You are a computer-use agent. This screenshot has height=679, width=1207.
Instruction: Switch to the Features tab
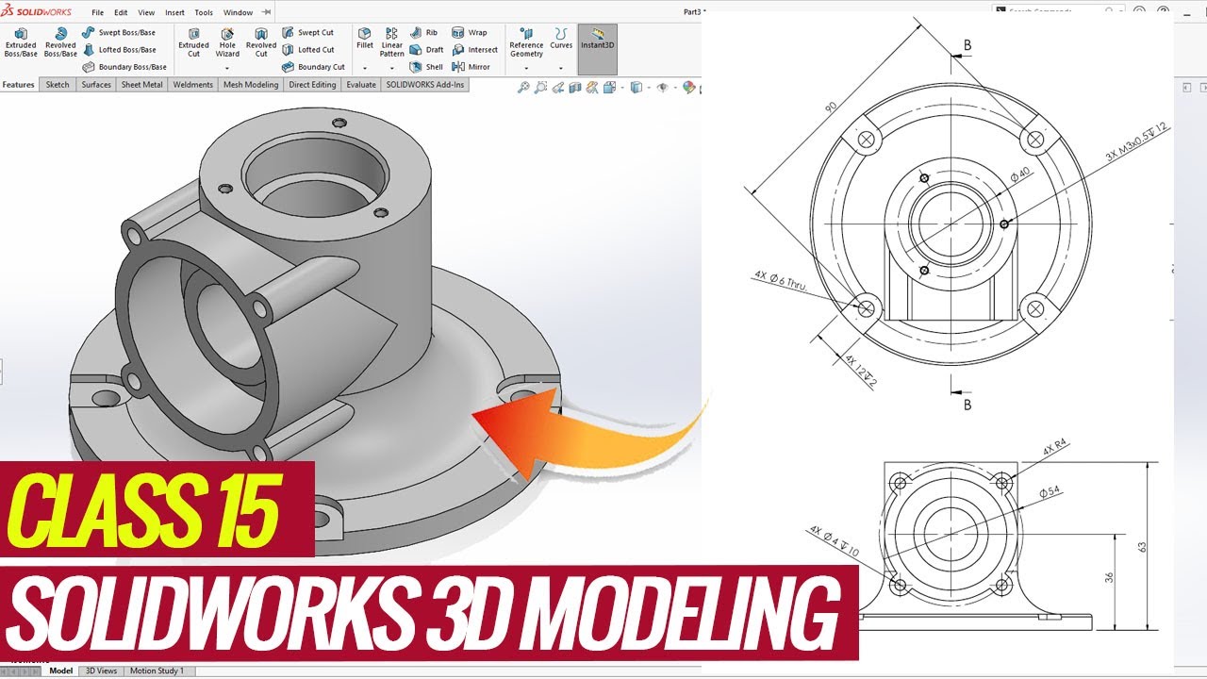tap(19, 85)
